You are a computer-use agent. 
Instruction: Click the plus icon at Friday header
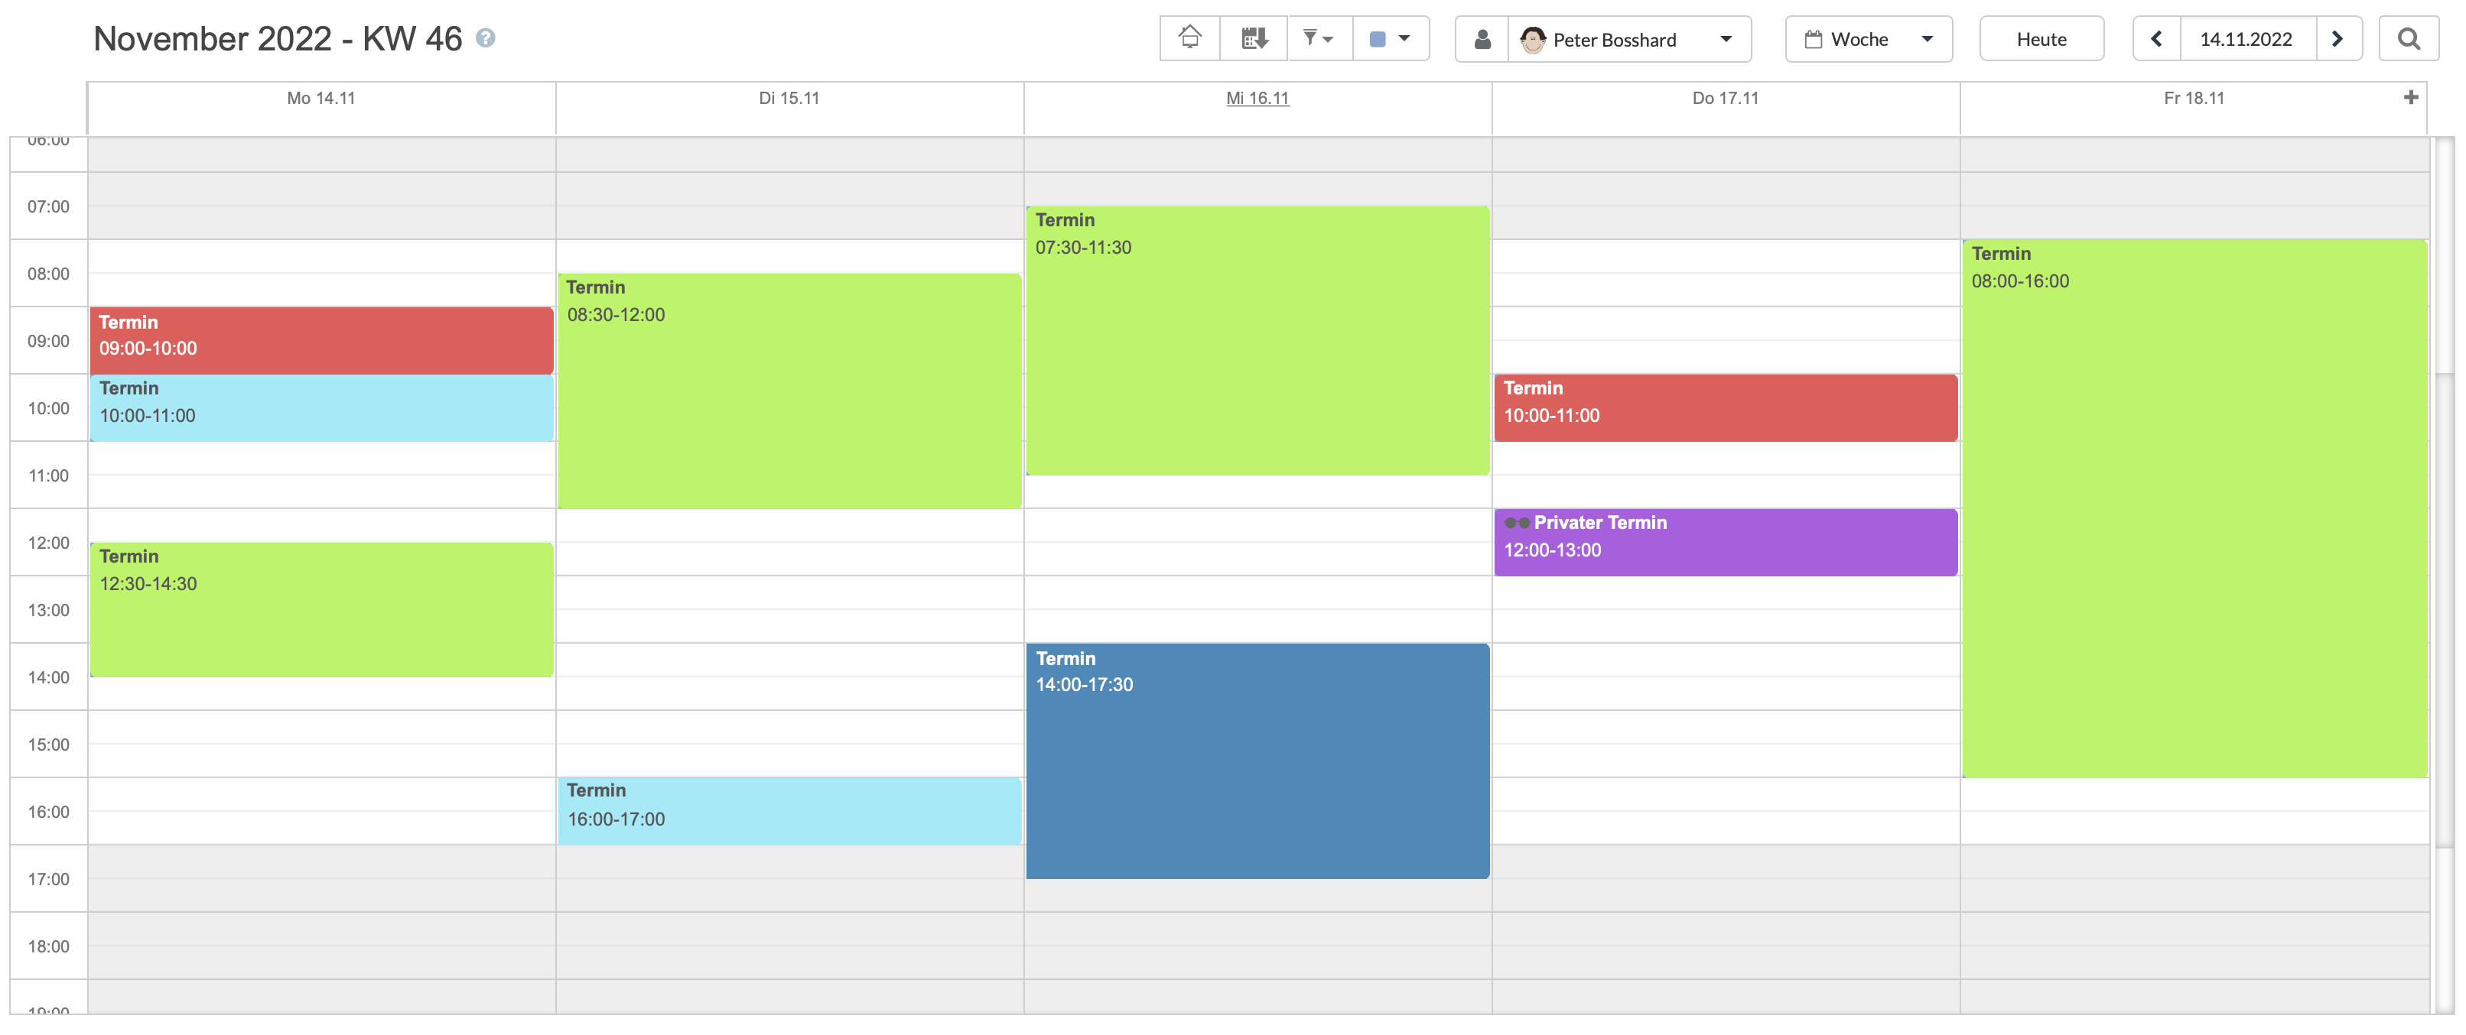[x=2410, y=96]
